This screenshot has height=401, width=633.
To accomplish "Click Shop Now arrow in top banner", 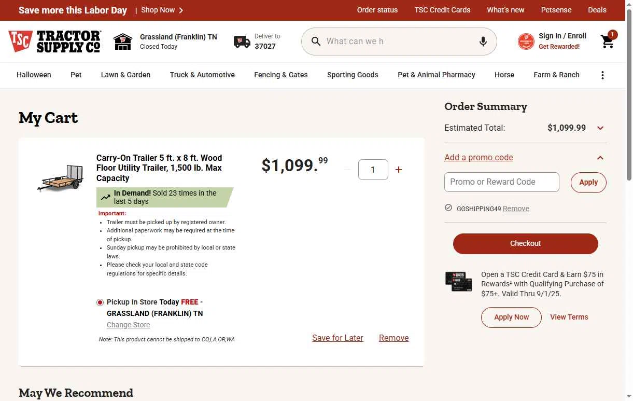I will (180, 10).
